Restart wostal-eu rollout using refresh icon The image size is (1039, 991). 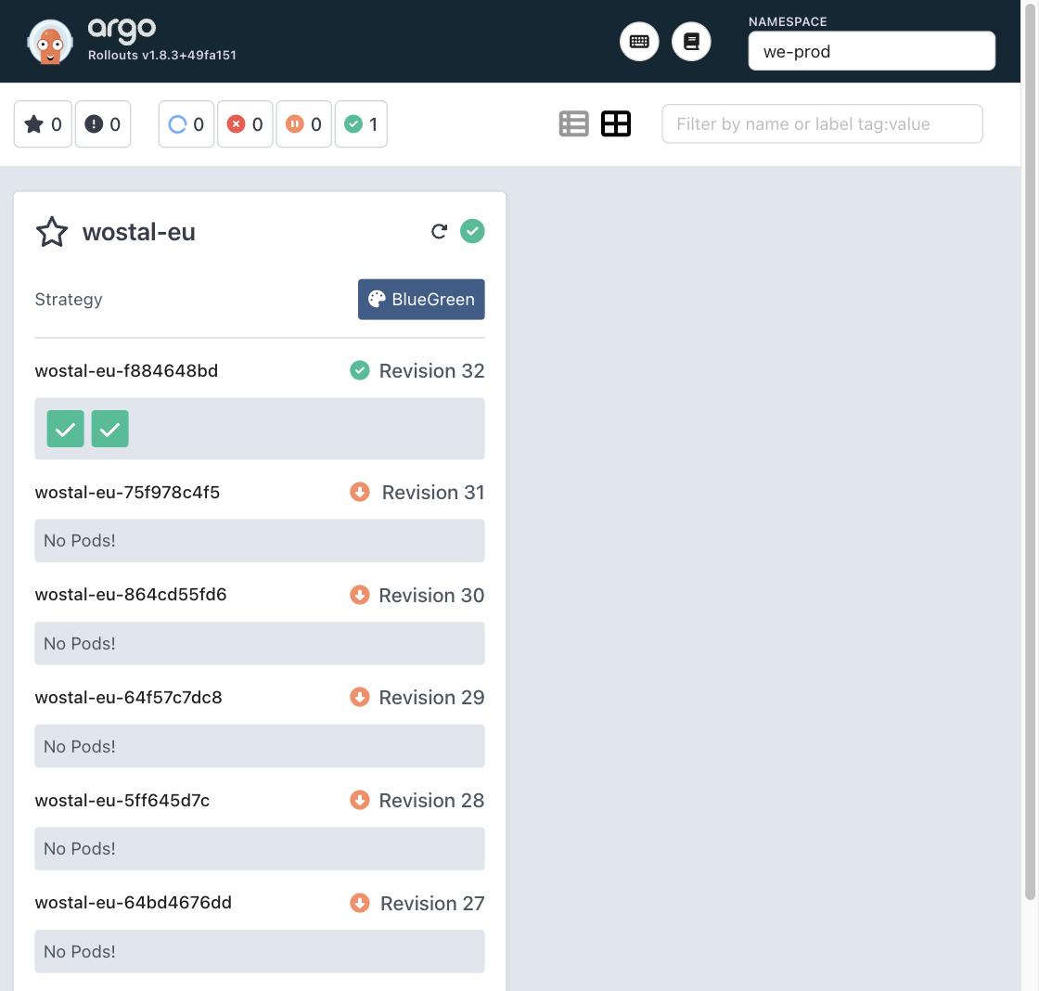click(439, 231)
